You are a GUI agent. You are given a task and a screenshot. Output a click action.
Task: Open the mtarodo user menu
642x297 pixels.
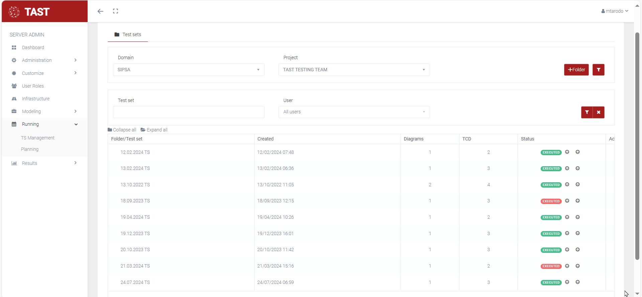(615, 11)
